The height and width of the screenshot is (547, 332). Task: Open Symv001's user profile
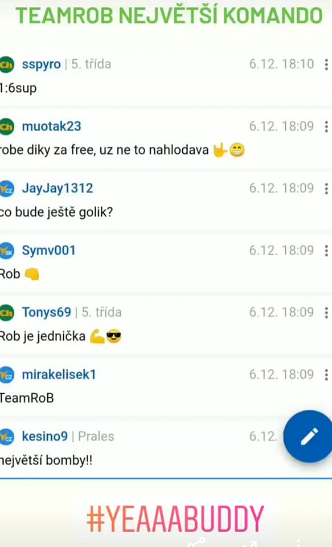[x=48, y=251]
